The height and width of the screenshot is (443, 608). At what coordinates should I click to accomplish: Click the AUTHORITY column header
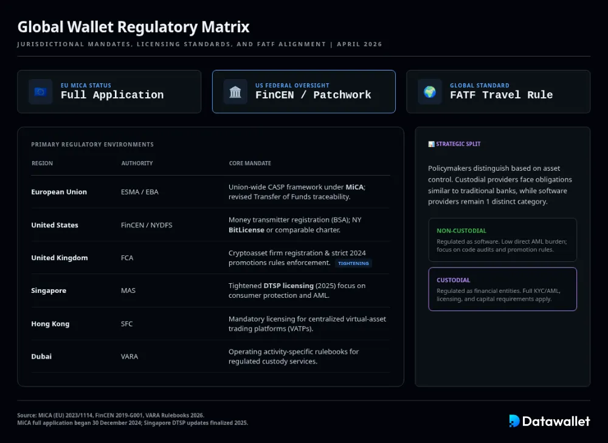click(137, 163)
